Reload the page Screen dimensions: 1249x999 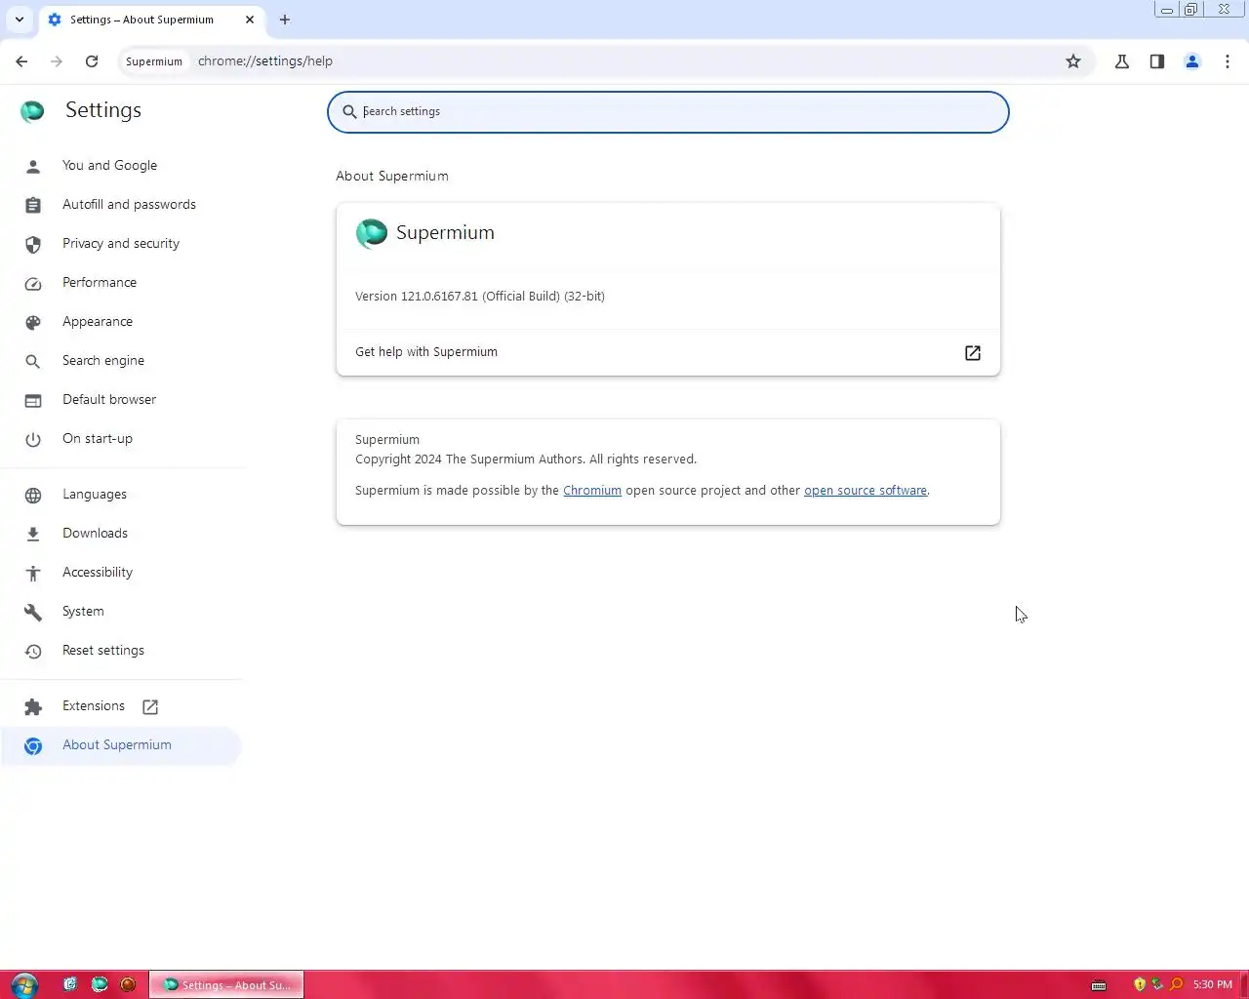click(x=92, y=61)
